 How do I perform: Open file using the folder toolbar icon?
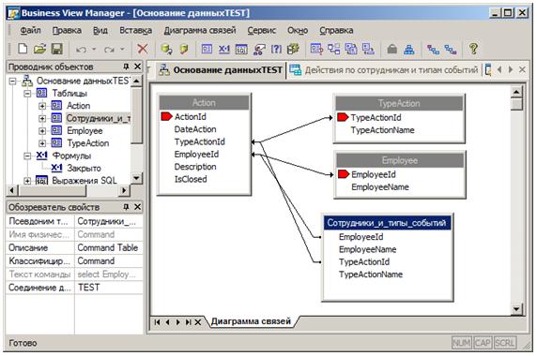coord(39,49)
